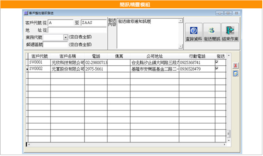Click the 地址 address input field
The height and width of the screenshot is (156, 263).
77,30
